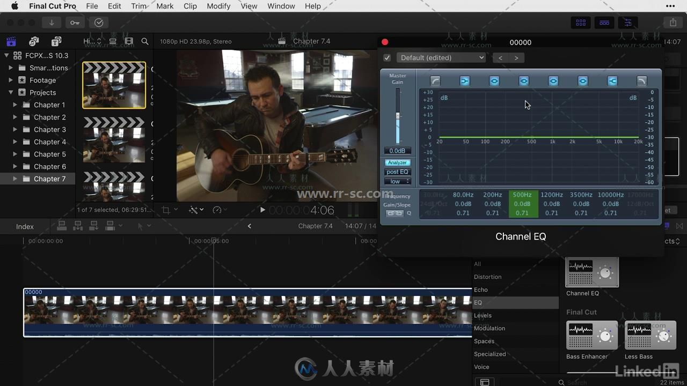Viewport: 687px width, 386px height.
Task: Open the select tool arrow popup
Action: (143, 226)
